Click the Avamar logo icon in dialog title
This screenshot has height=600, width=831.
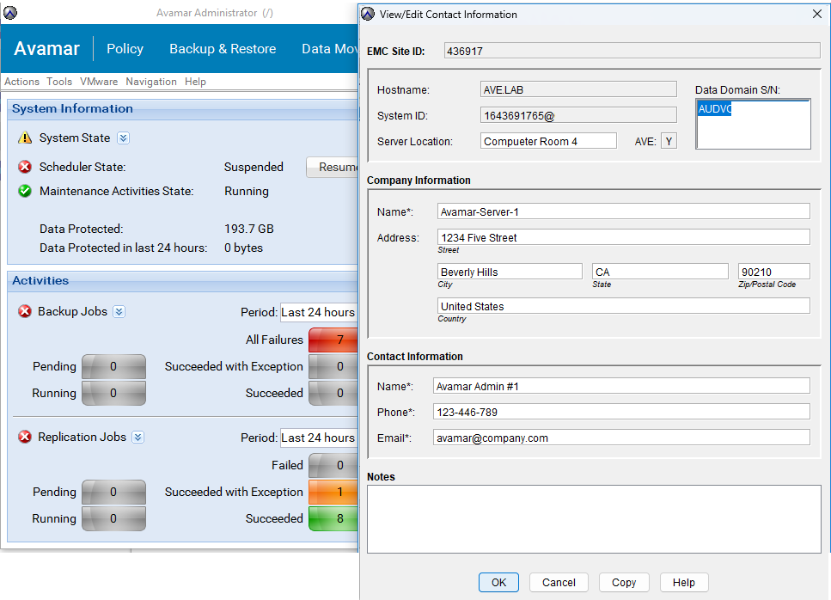click(368, 14)
